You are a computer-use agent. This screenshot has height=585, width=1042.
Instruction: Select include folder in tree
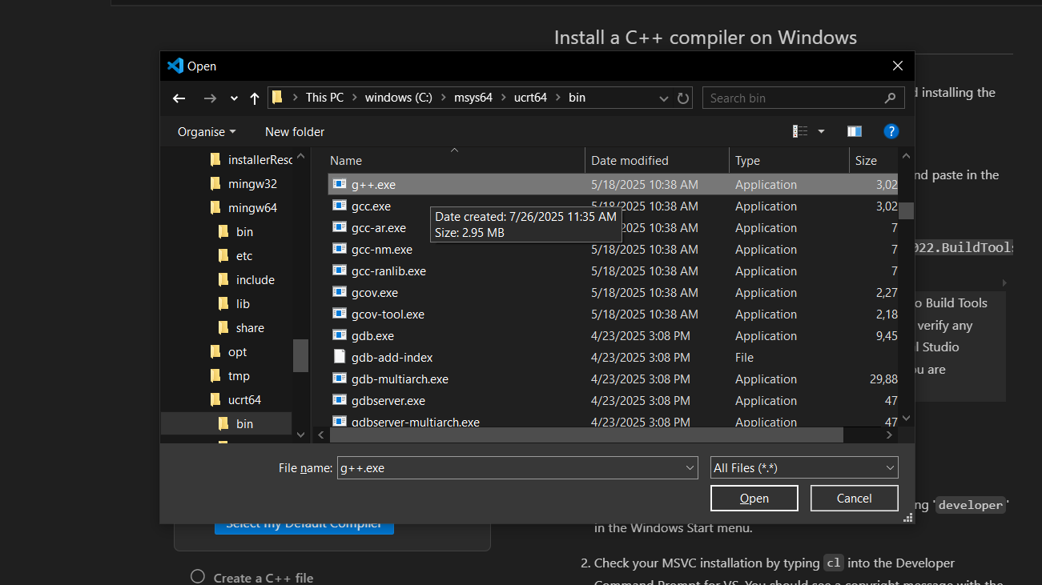point(247,280)
